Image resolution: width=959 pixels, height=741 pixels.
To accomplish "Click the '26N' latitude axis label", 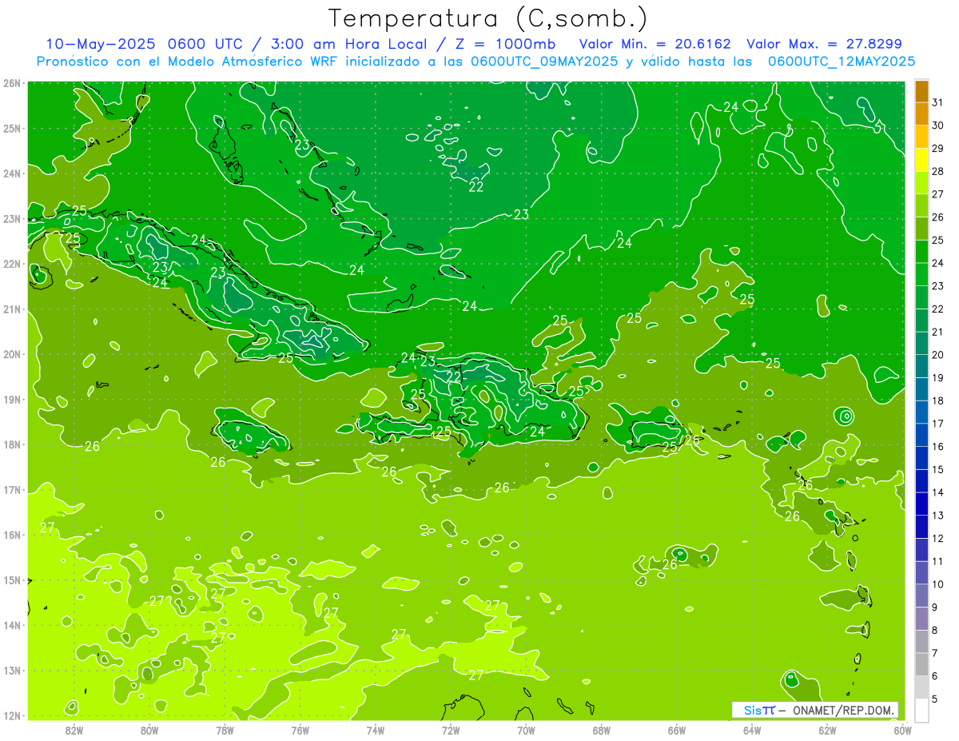I will tap(11, 83).
